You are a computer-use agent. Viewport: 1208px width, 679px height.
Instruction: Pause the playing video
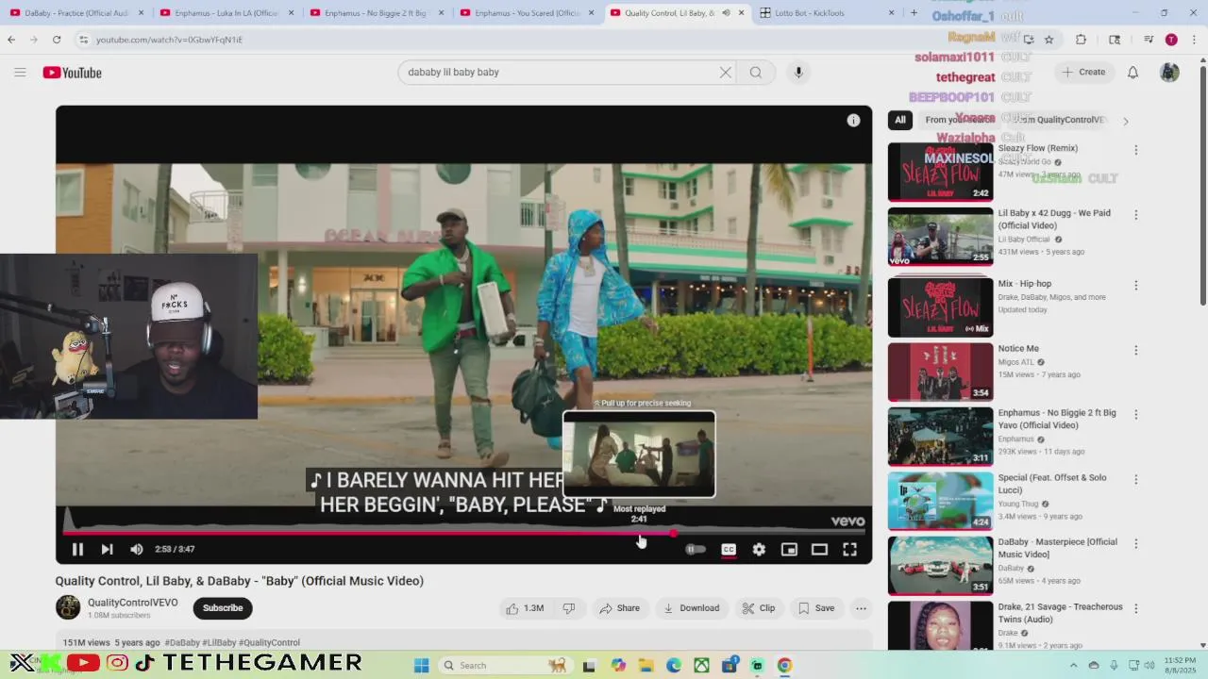(77, 550)
